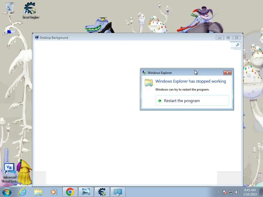This screenshot has width=263, height=197.
Task: Maximize the Desktop Background window
Action: [228, 38]
